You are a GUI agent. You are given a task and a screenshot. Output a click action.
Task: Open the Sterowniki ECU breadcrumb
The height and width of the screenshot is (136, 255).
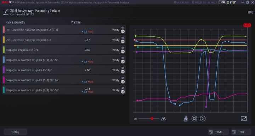56,2
